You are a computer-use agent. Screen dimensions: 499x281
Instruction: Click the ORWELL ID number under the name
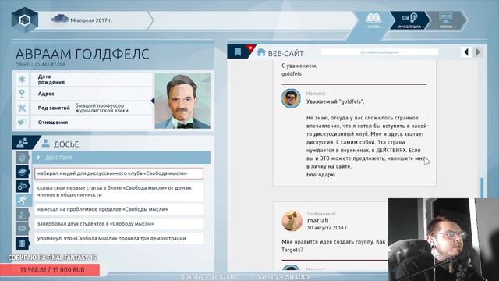point(41,65)
